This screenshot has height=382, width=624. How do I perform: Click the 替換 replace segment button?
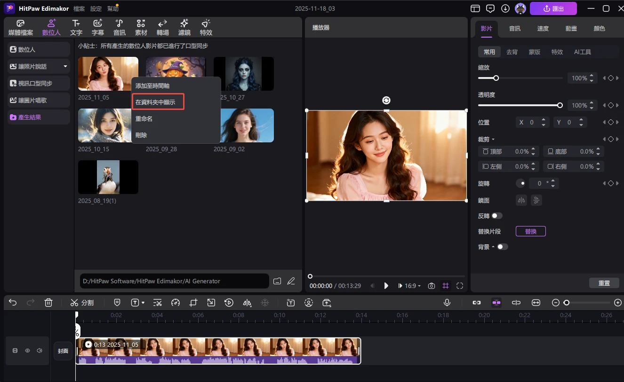pos(530,231)
